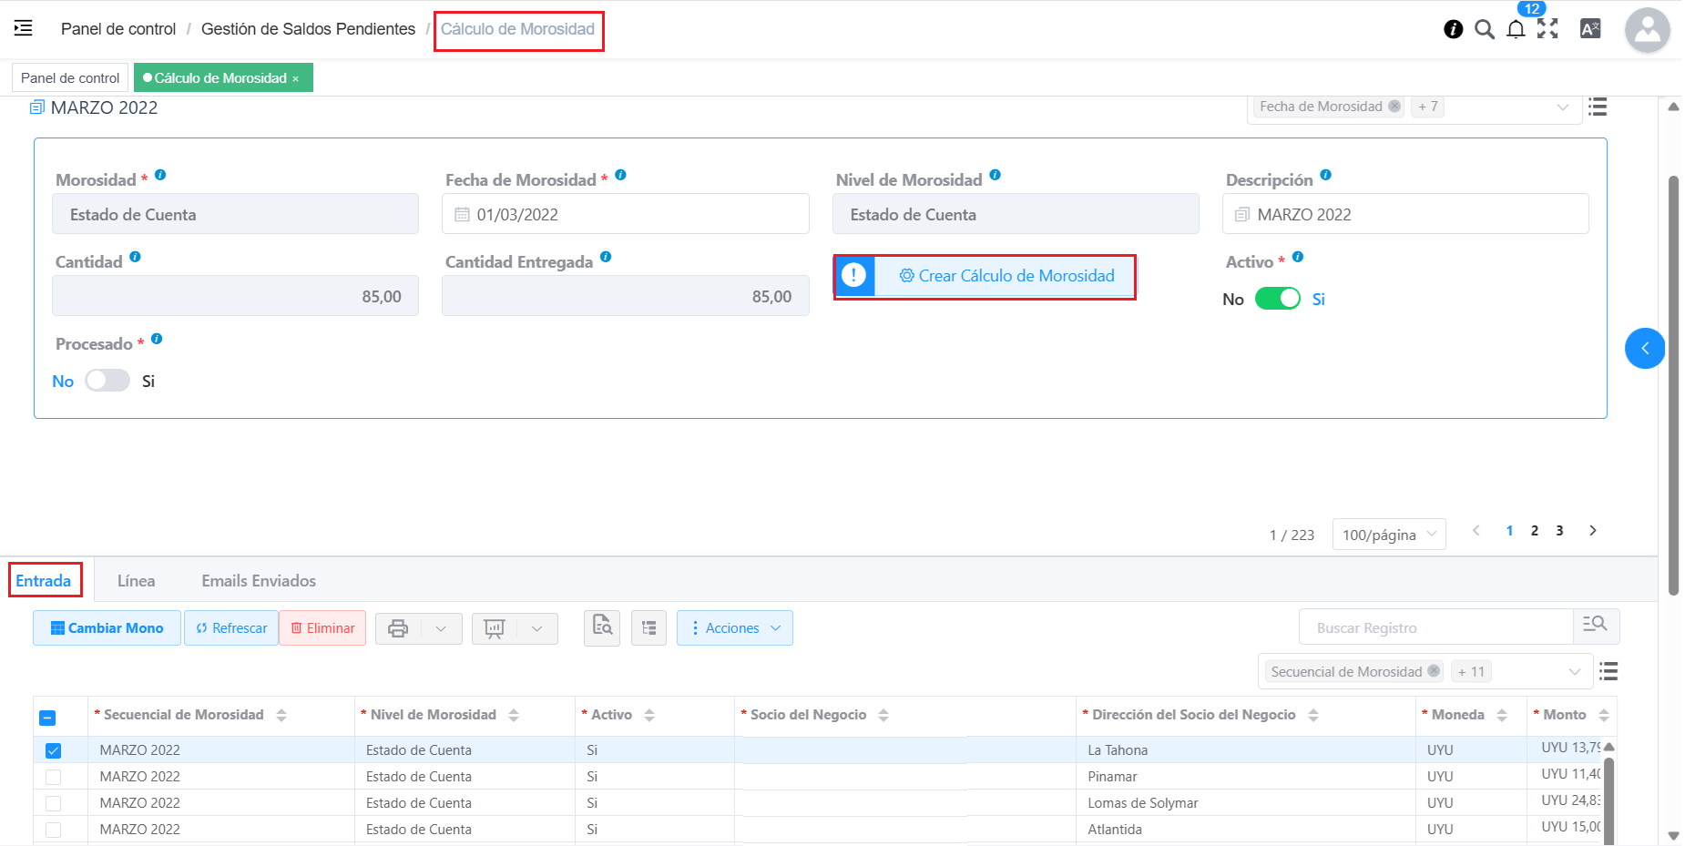Open the 100/página page size dropdown
Viewport: 1695px width, 846px height.
[1388, 535]
